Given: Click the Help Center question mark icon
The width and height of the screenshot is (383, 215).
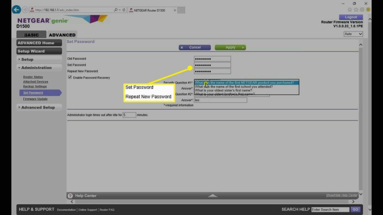Looking at the screenshot, I should [x=70, y=196].
